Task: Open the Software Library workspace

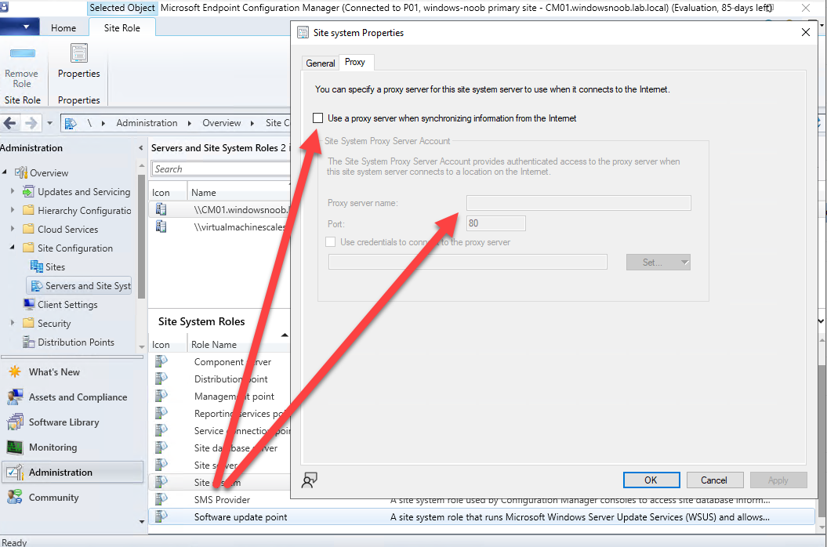Action: pyautogui.click(x=63, y=422)
